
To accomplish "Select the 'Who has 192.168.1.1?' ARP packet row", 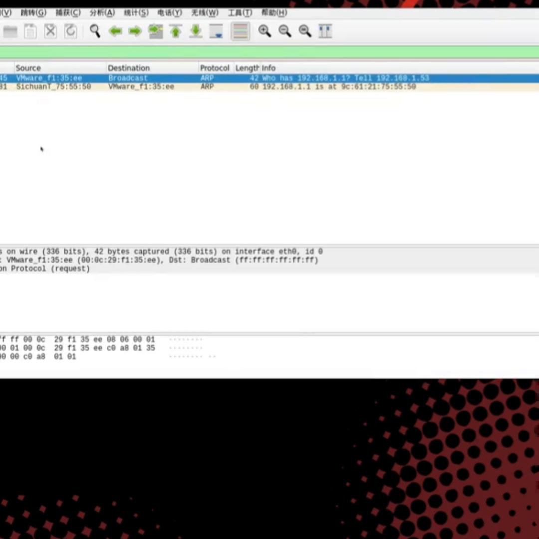I will [269, 78].
